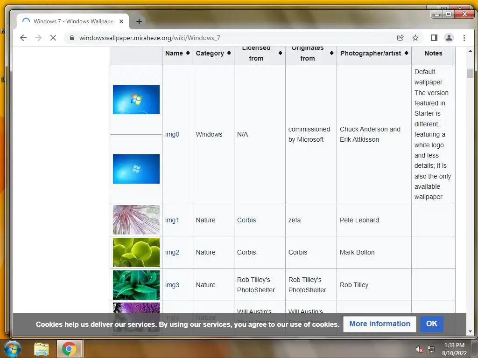Open the Chrome profile menu
The image size is (478, 358).
pos(449,38)
